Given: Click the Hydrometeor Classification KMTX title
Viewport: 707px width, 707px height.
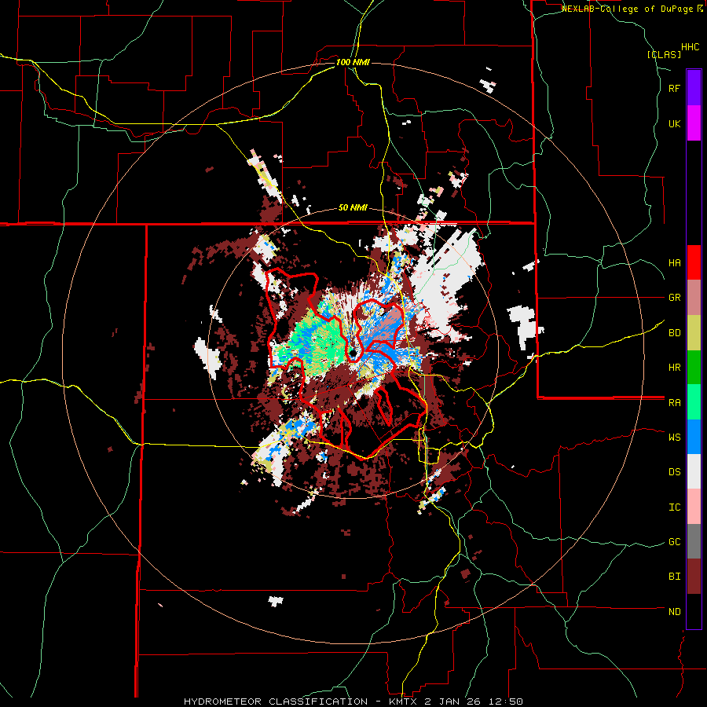Looking at the screenshot, I should click(353, 702).
